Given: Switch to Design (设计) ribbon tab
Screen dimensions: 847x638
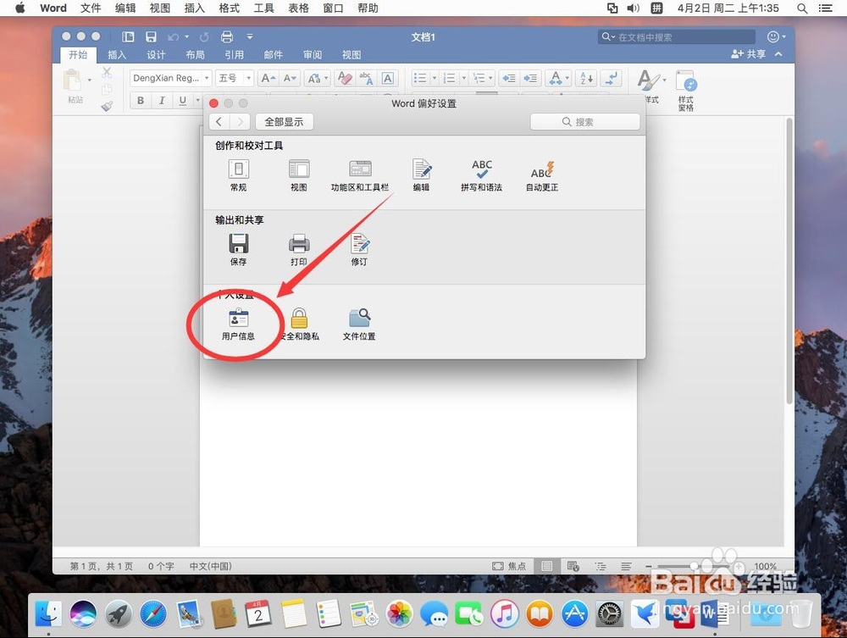Looking at the screenshot, I should point(156,54).
